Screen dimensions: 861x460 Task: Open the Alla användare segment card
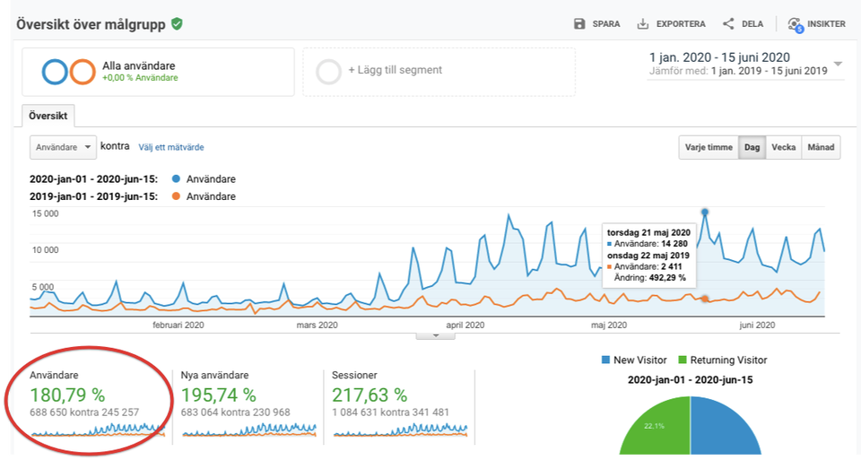(x=158, y=72)
